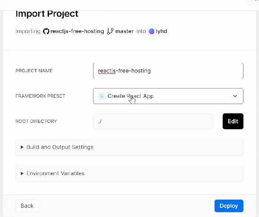The width and height of the screenshot is (259, 217).
Task: Click the FRAMEWORK PRESET field label
Action: click(x=40, y=96)
